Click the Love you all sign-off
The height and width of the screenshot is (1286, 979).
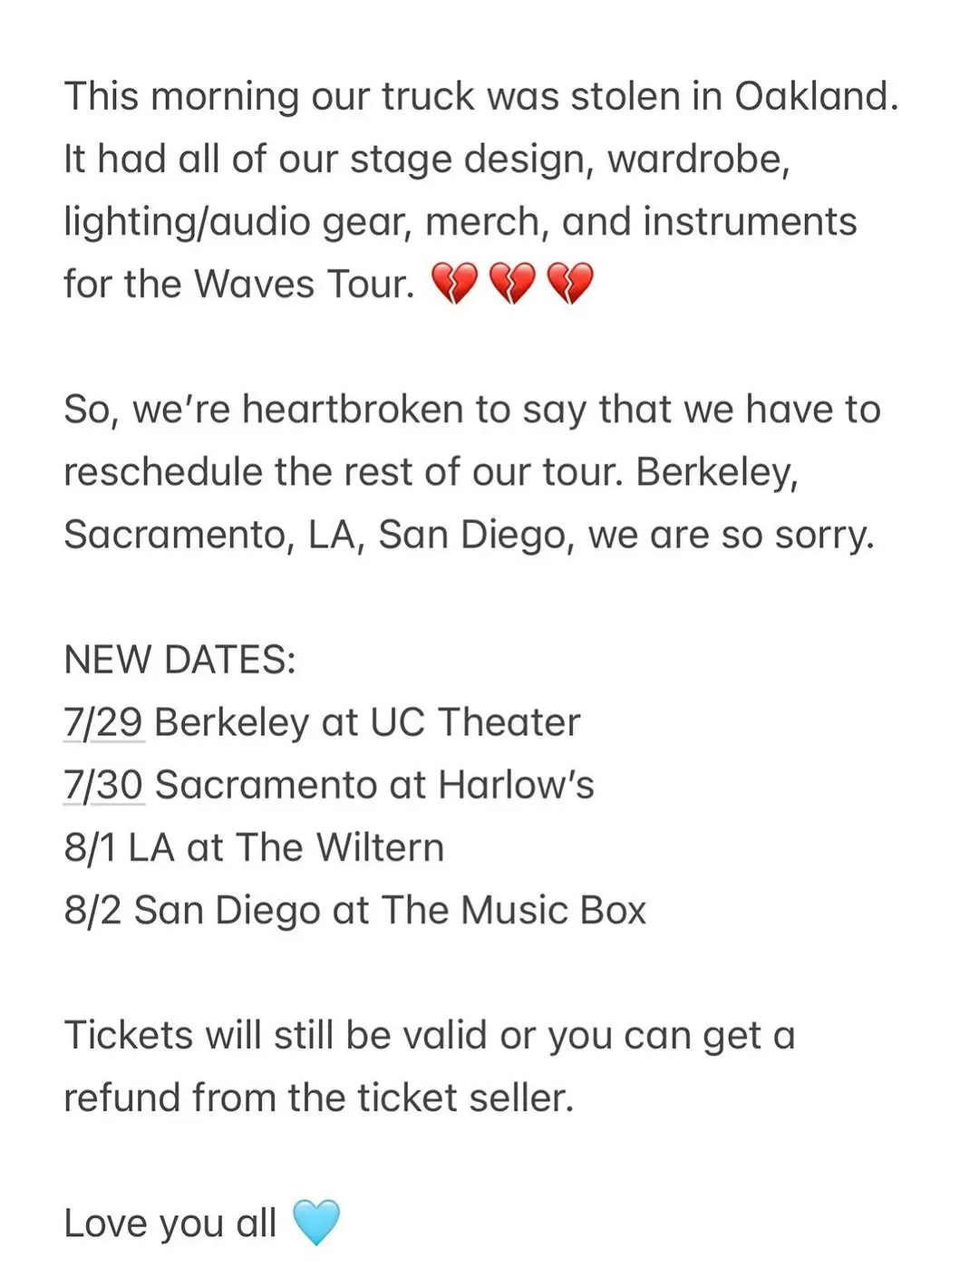[170, 1223]
